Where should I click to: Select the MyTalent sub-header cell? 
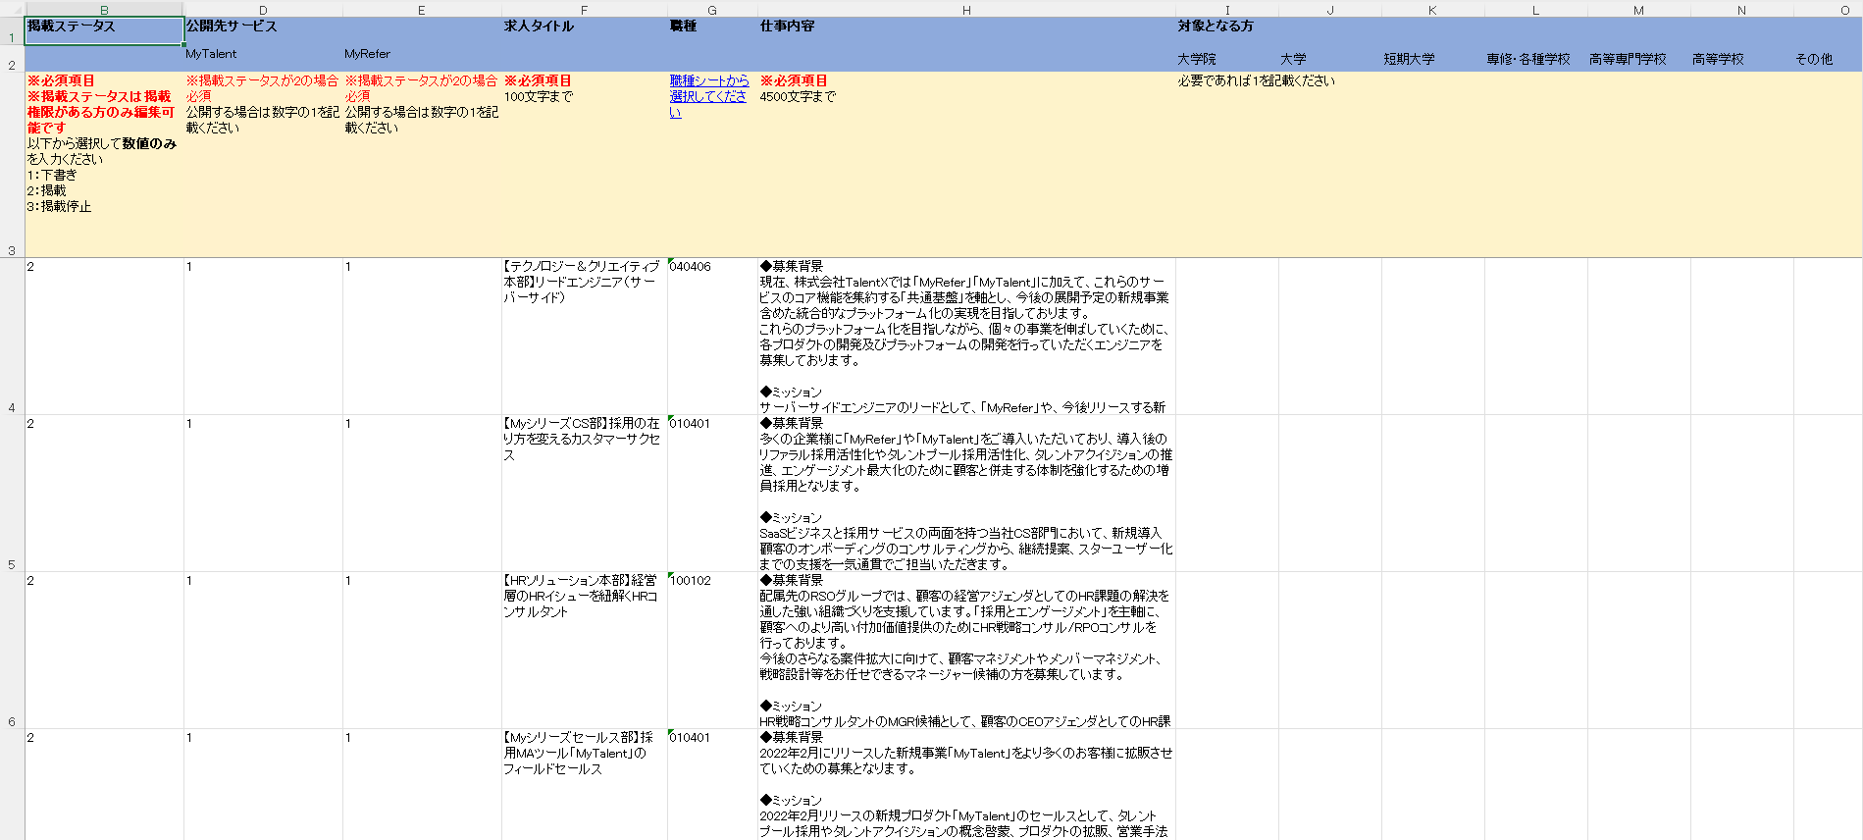click(x=262, y=55)
